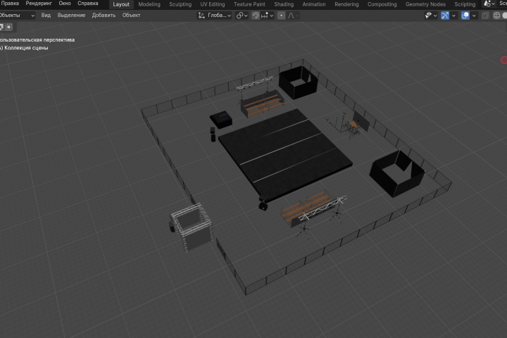Toggle the show overlays button

(465, 15)
